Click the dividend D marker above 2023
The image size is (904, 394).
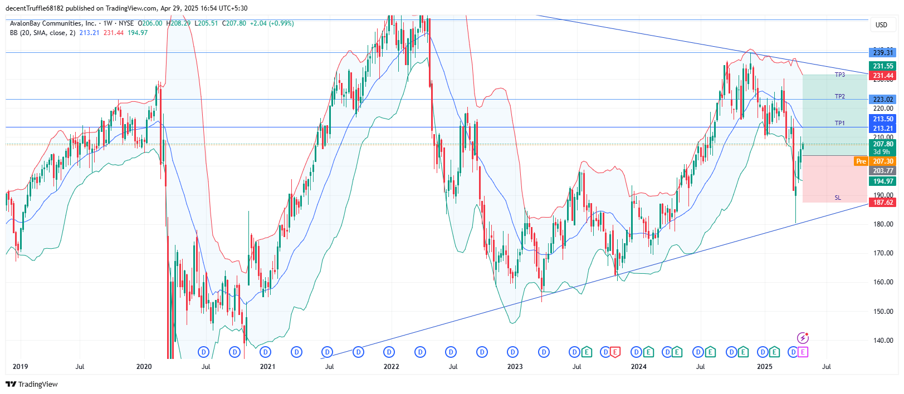[513, 352]
